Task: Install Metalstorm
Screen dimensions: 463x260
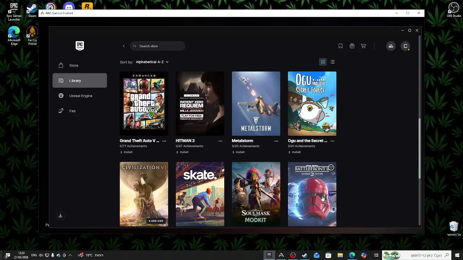Action: click(238, 152)
